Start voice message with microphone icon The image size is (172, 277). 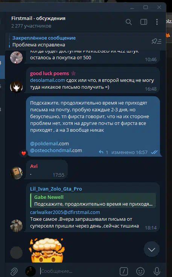(x=157, y=271)
